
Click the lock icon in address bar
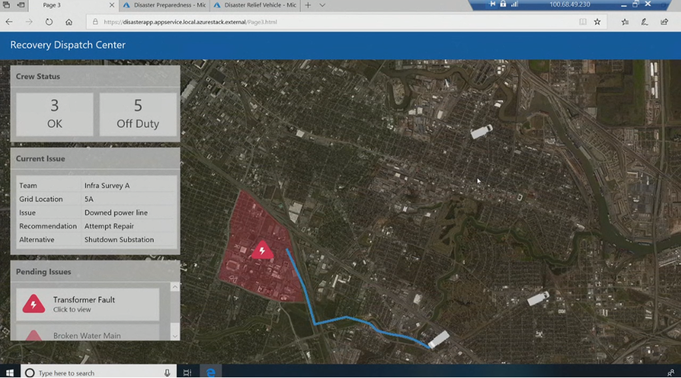point(95,22)
